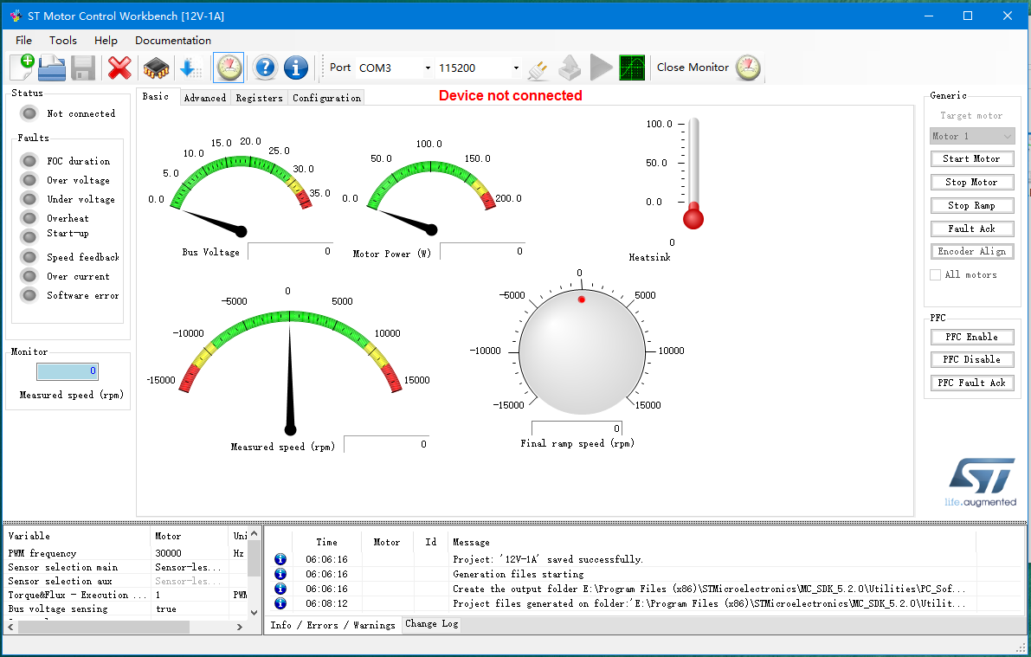Click info icon for saved successfully message
The width and height of the screenshot is (1031, 657).
tap(280, 559)
